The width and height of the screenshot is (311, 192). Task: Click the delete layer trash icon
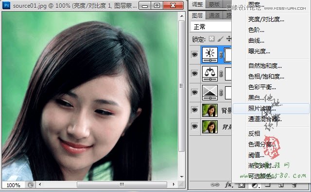pyautogui.click(x=294, y=185)
